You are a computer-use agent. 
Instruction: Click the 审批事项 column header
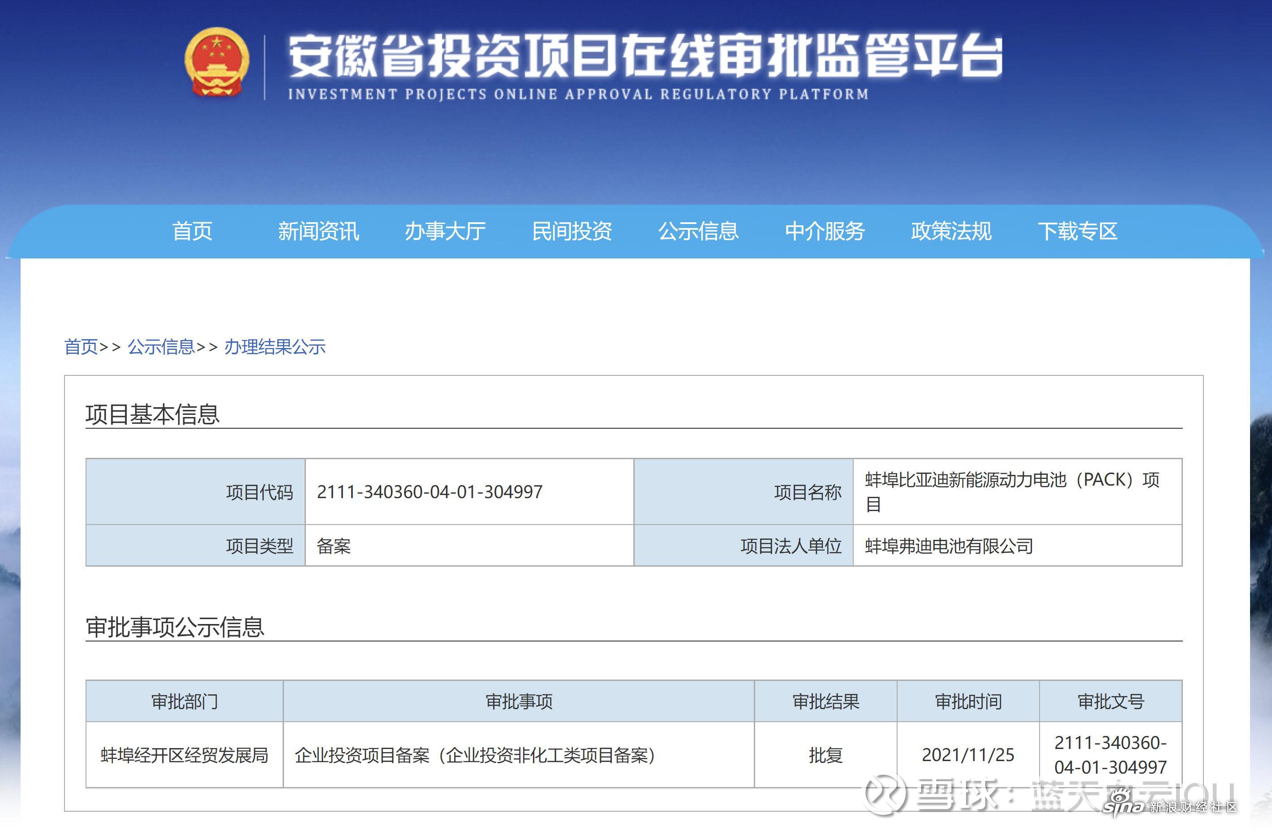coord(519,702)
